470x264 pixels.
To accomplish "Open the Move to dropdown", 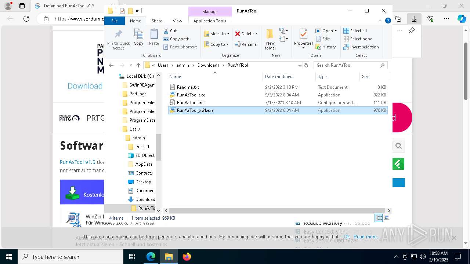I will click(x=217, y=34).
